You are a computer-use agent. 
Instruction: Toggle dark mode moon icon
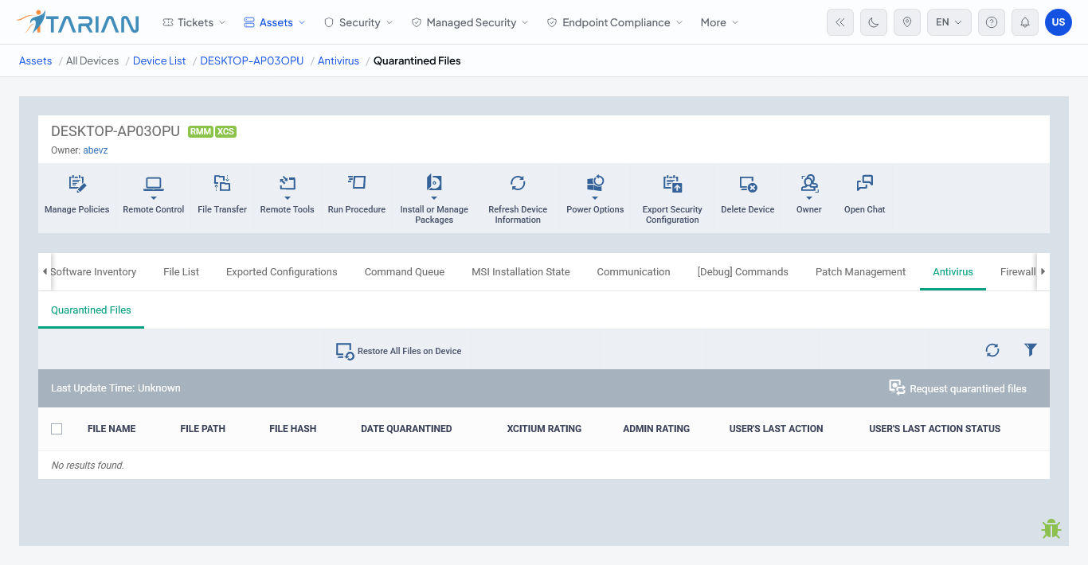874,22
